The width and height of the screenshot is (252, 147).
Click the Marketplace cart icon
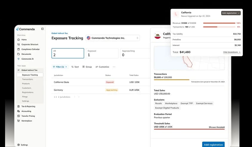(x=18, y=121)
